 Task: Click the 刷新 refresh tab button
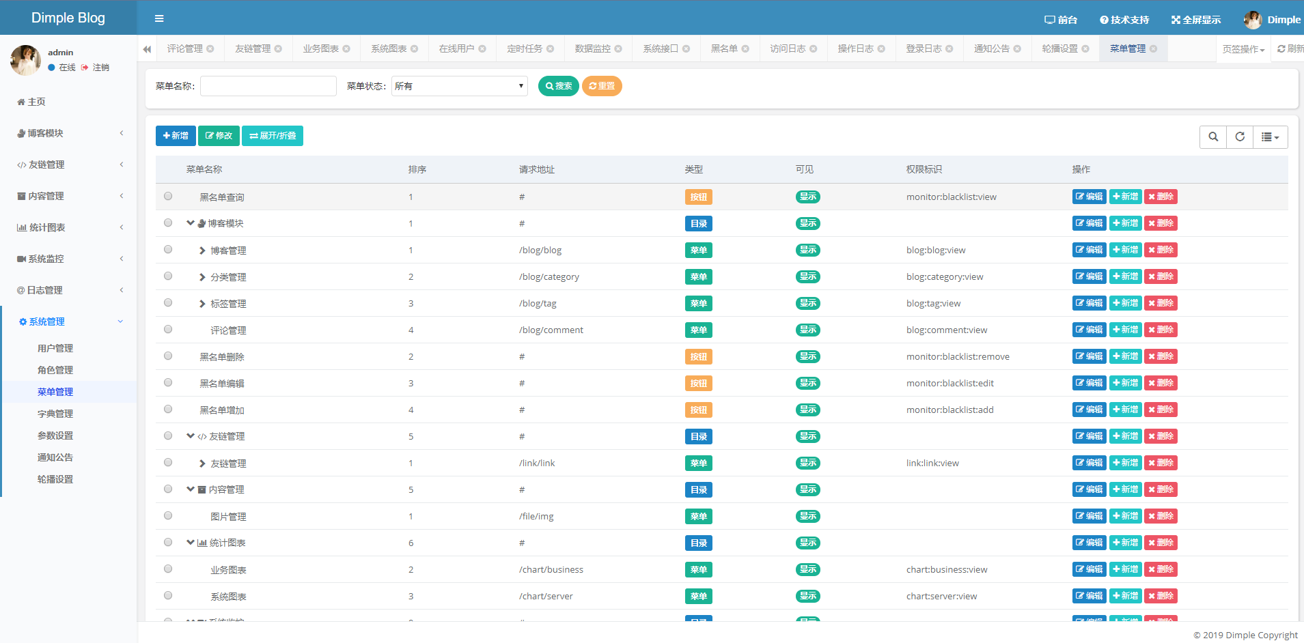point(1290,48)
